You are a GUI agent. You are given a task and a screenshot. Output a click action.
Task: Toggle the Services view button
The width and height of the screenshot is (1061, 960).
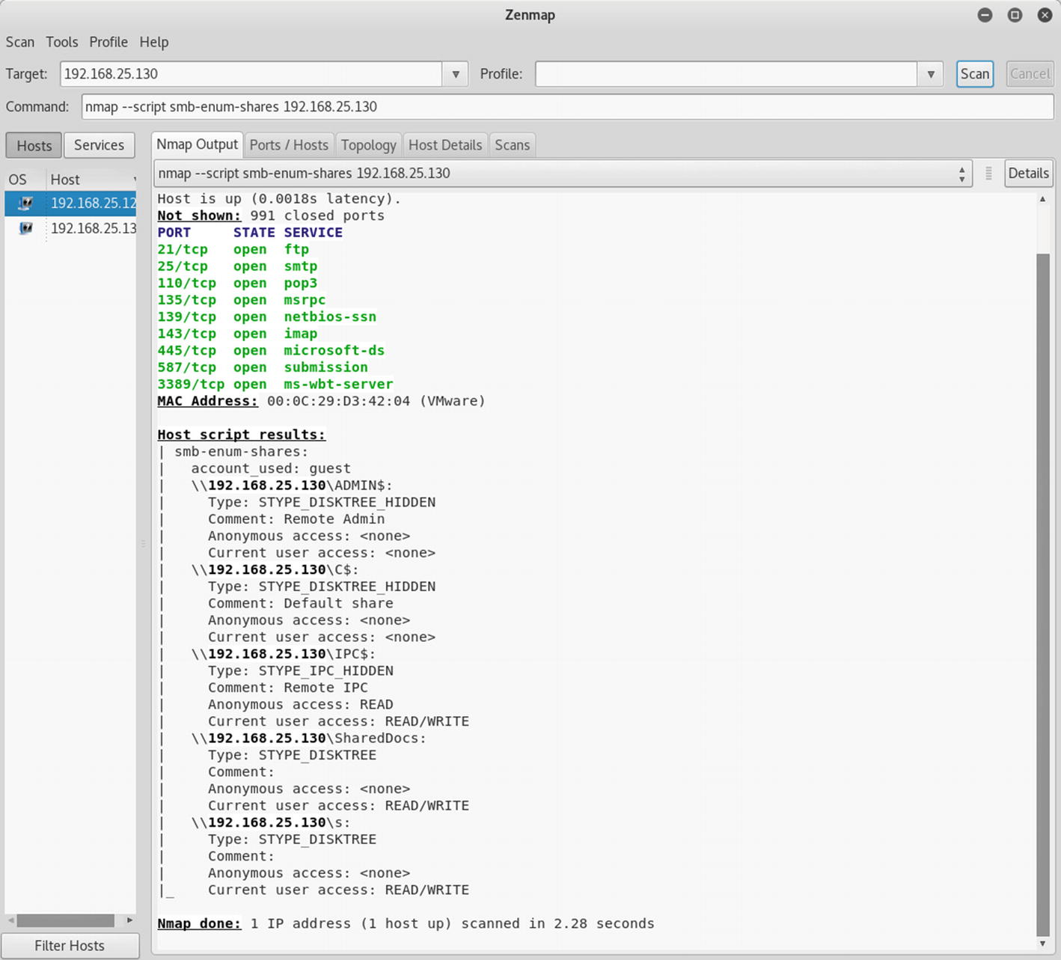pyautogui.click(x=99, y=145)
